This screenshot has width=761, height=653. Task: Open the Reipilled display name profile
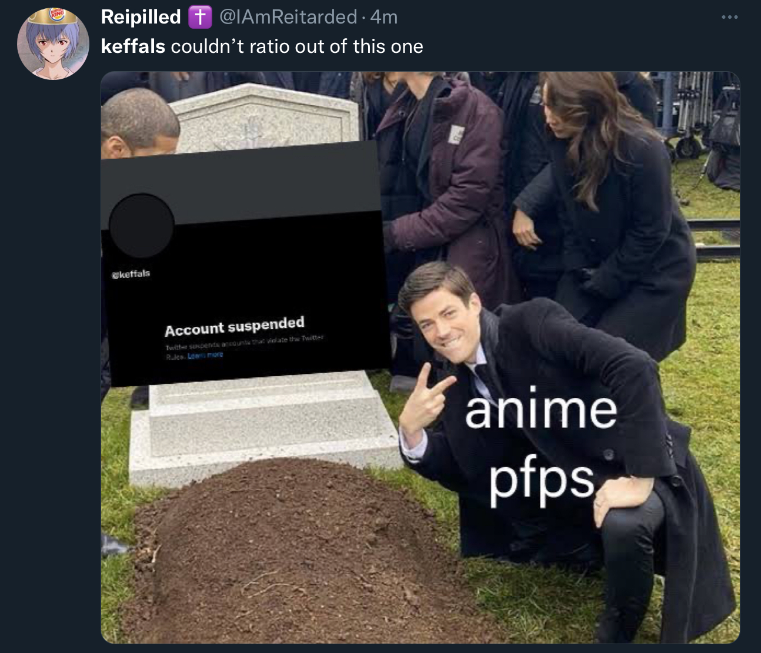click(141, 17)
